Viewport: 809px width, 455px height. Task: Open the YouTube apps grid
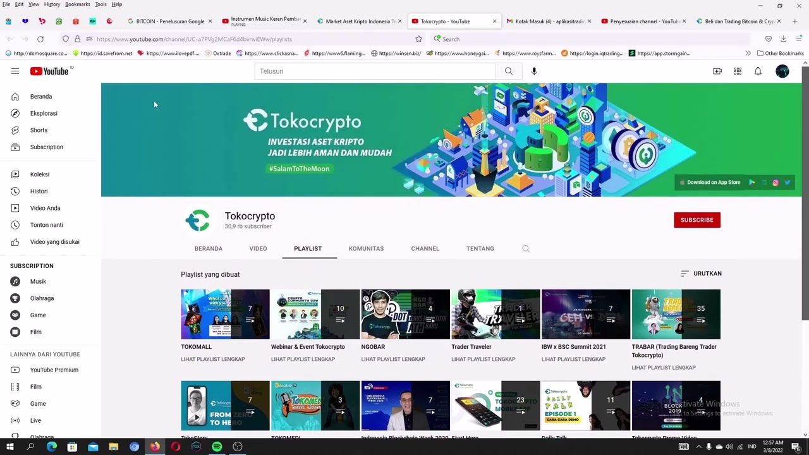[x=738, y=71]
